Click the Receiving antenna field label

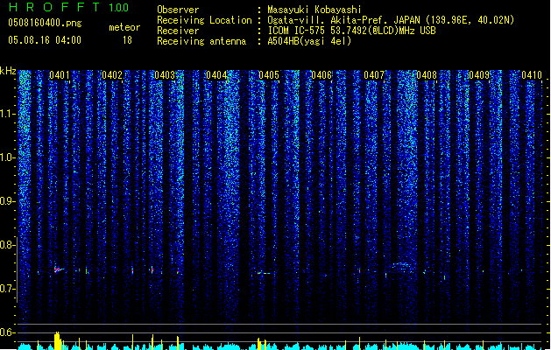201,41
